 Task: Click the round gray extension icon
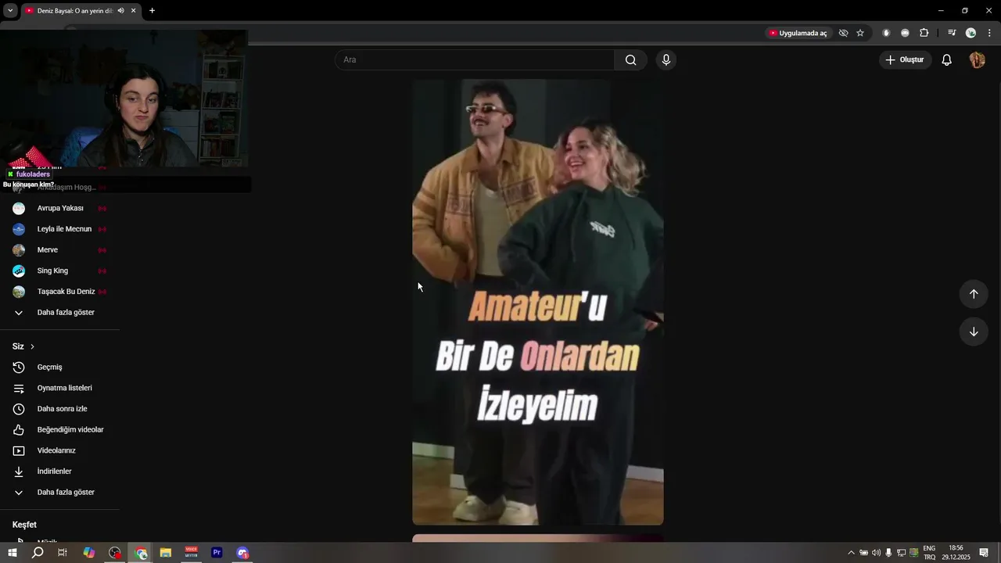point(905,33)
